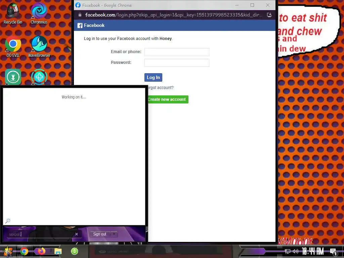The image size is (344, 258).
Task: Open the DO EVIL Chrome shortcut
Action: click(x=13, y=47)
